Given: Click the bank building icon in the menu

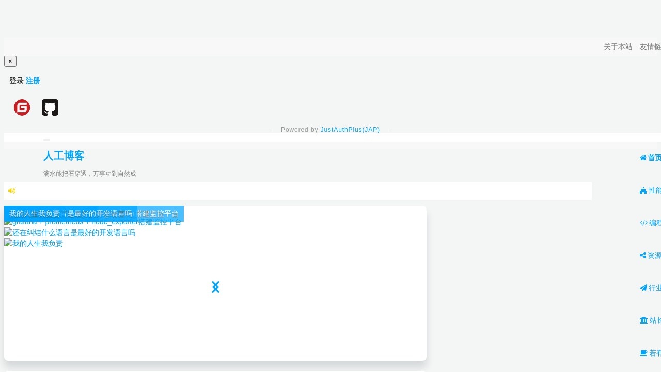Looking at the screenshot, I should 643,320.
